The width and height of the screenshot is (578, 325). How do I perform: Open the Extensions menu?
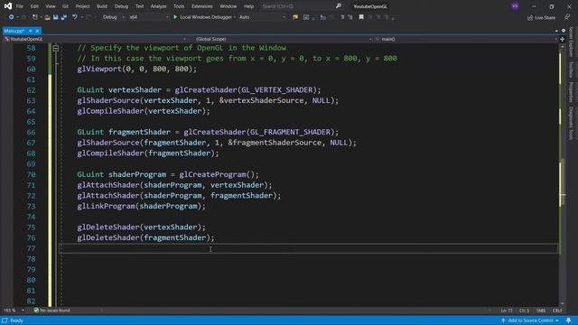202,6
